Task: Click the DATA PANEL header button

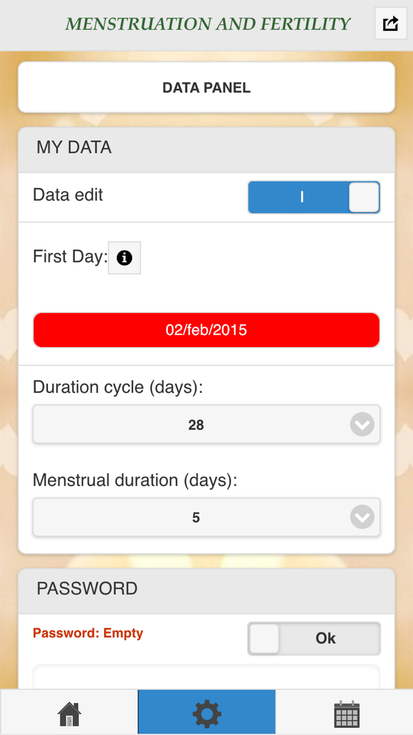Action: point(206,88)
